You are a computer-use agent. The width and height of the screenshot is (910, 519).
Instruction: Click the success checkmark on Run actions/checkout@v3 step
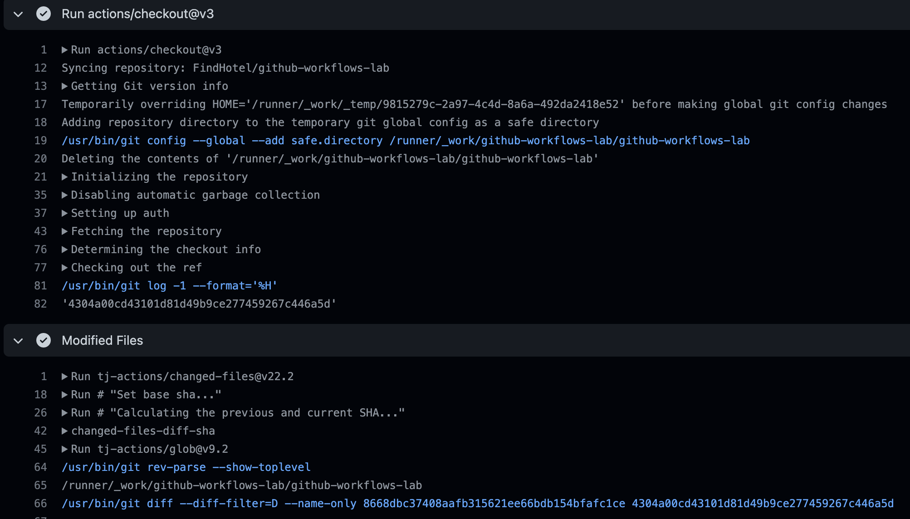click(44, 14)
